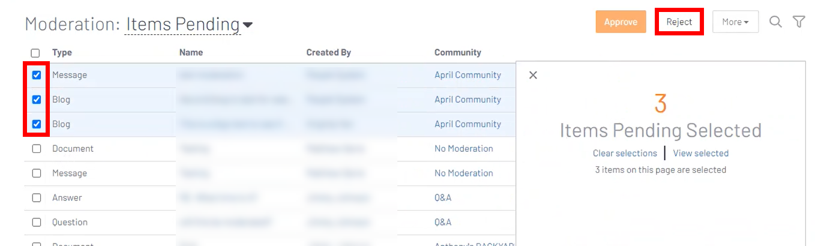Click the search magnifier icon
This screenshot has height=246, width=815.
pyautogui.click(x=775, y=22)
